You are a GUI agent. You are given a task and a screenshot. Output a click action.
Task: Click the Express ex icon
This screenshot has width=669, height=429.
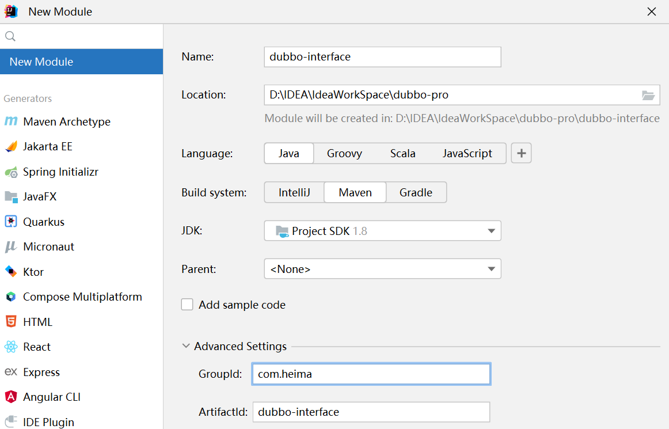tap(11, 372)
